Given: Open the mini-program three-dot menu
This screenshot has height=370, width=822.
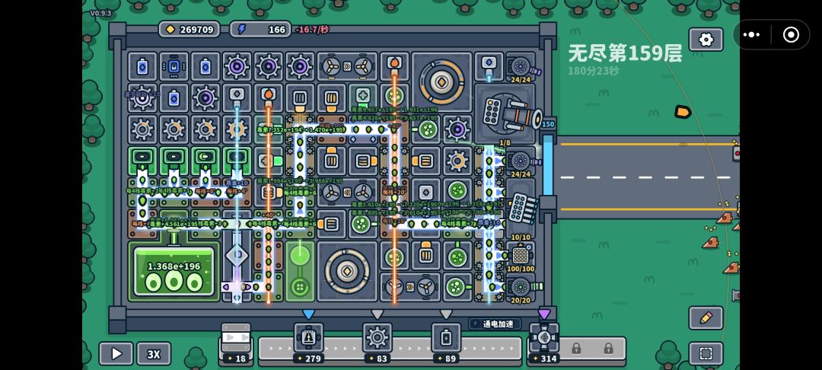Looking at the screenshot, I should click(x=750, y=34).
